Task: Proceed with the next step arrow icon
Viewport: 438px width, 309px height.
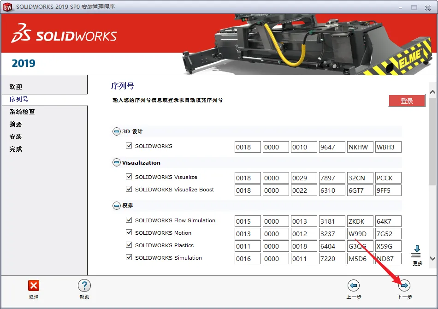Action: click(x=404, y=285)
